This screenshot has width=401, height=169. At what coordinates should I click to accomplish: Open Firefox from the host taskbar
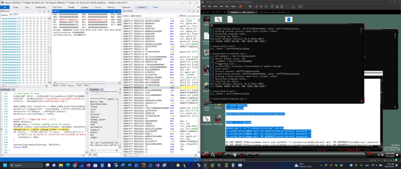[89, 165]
